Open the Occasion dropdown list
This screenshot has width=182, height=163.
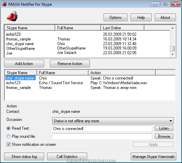coord(113,121)
